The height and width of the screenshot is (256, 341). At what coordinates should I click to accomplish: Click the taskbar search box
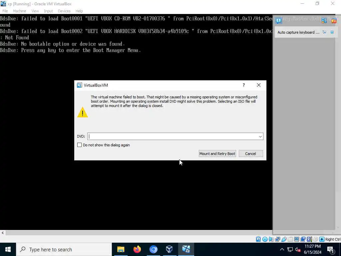point(64,249)
